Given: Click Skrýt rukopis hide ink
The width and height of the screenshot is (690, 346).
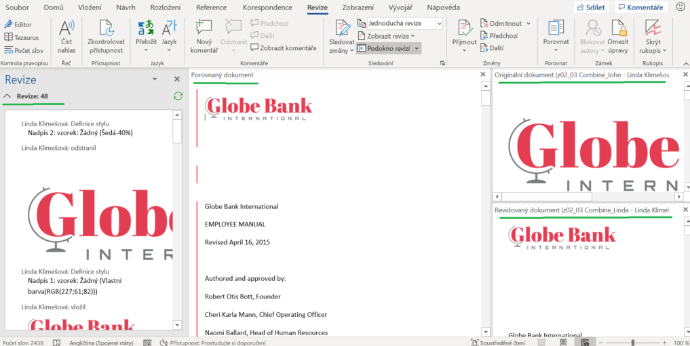Looking at the screenshot, I should tap(653, 37).
